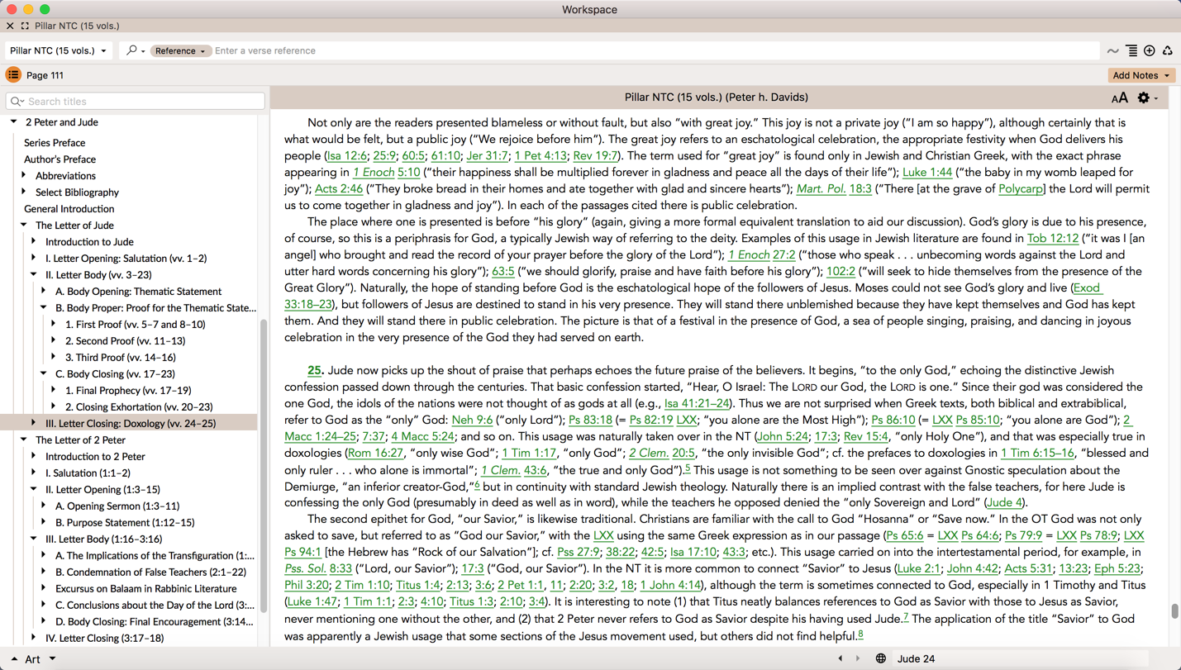
Task: Click the globe icon beside Jude 24
Action: pos(881,658)
